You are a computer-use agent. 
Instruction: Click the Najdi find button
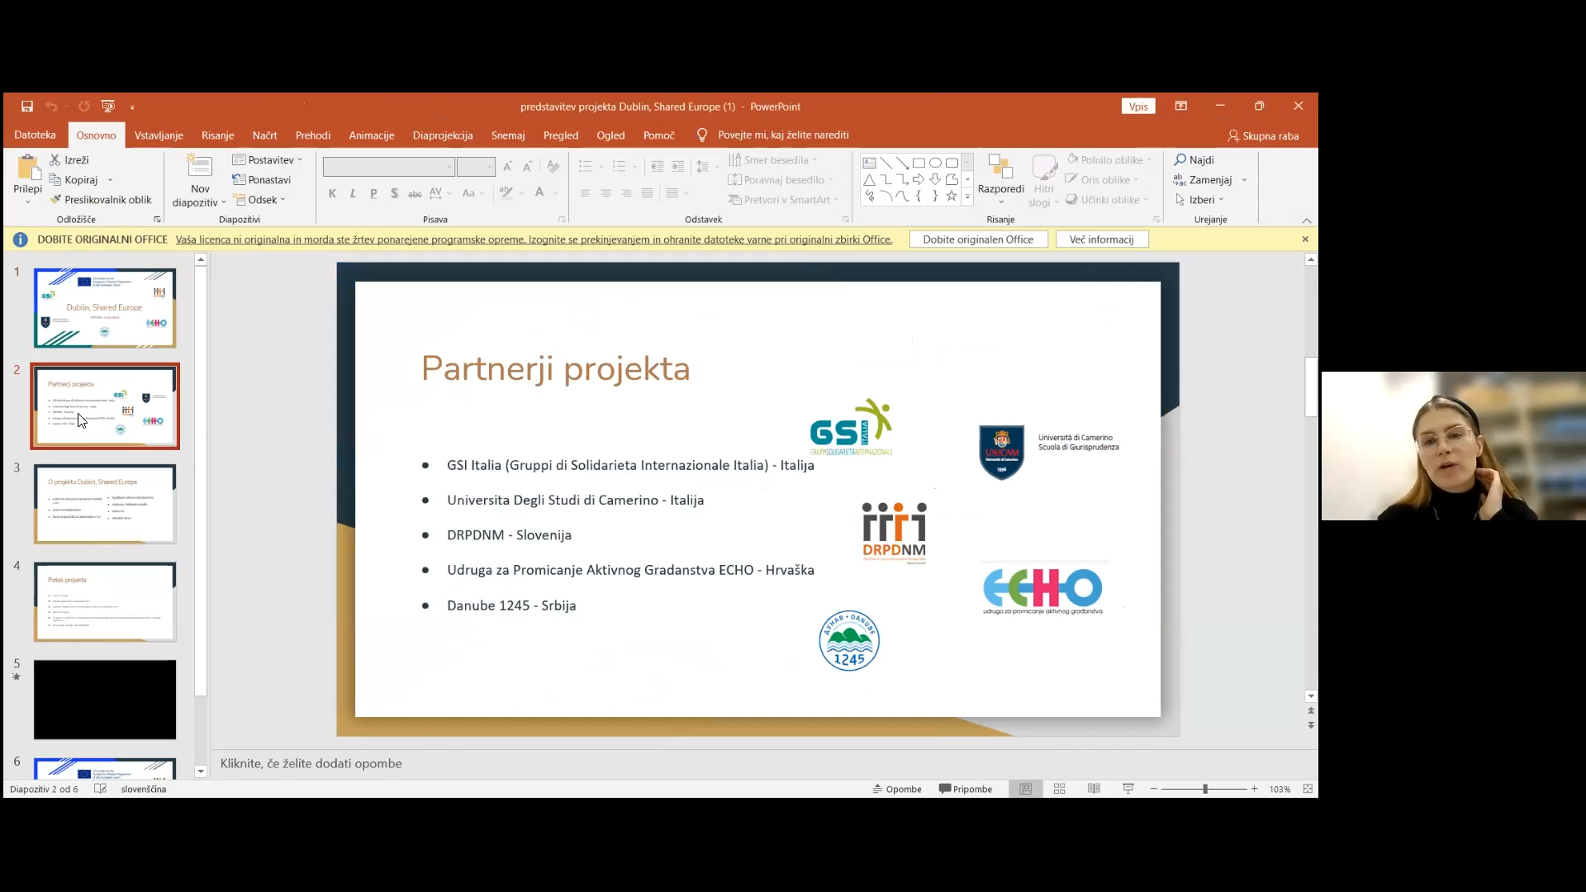[x=1194, y=159]
